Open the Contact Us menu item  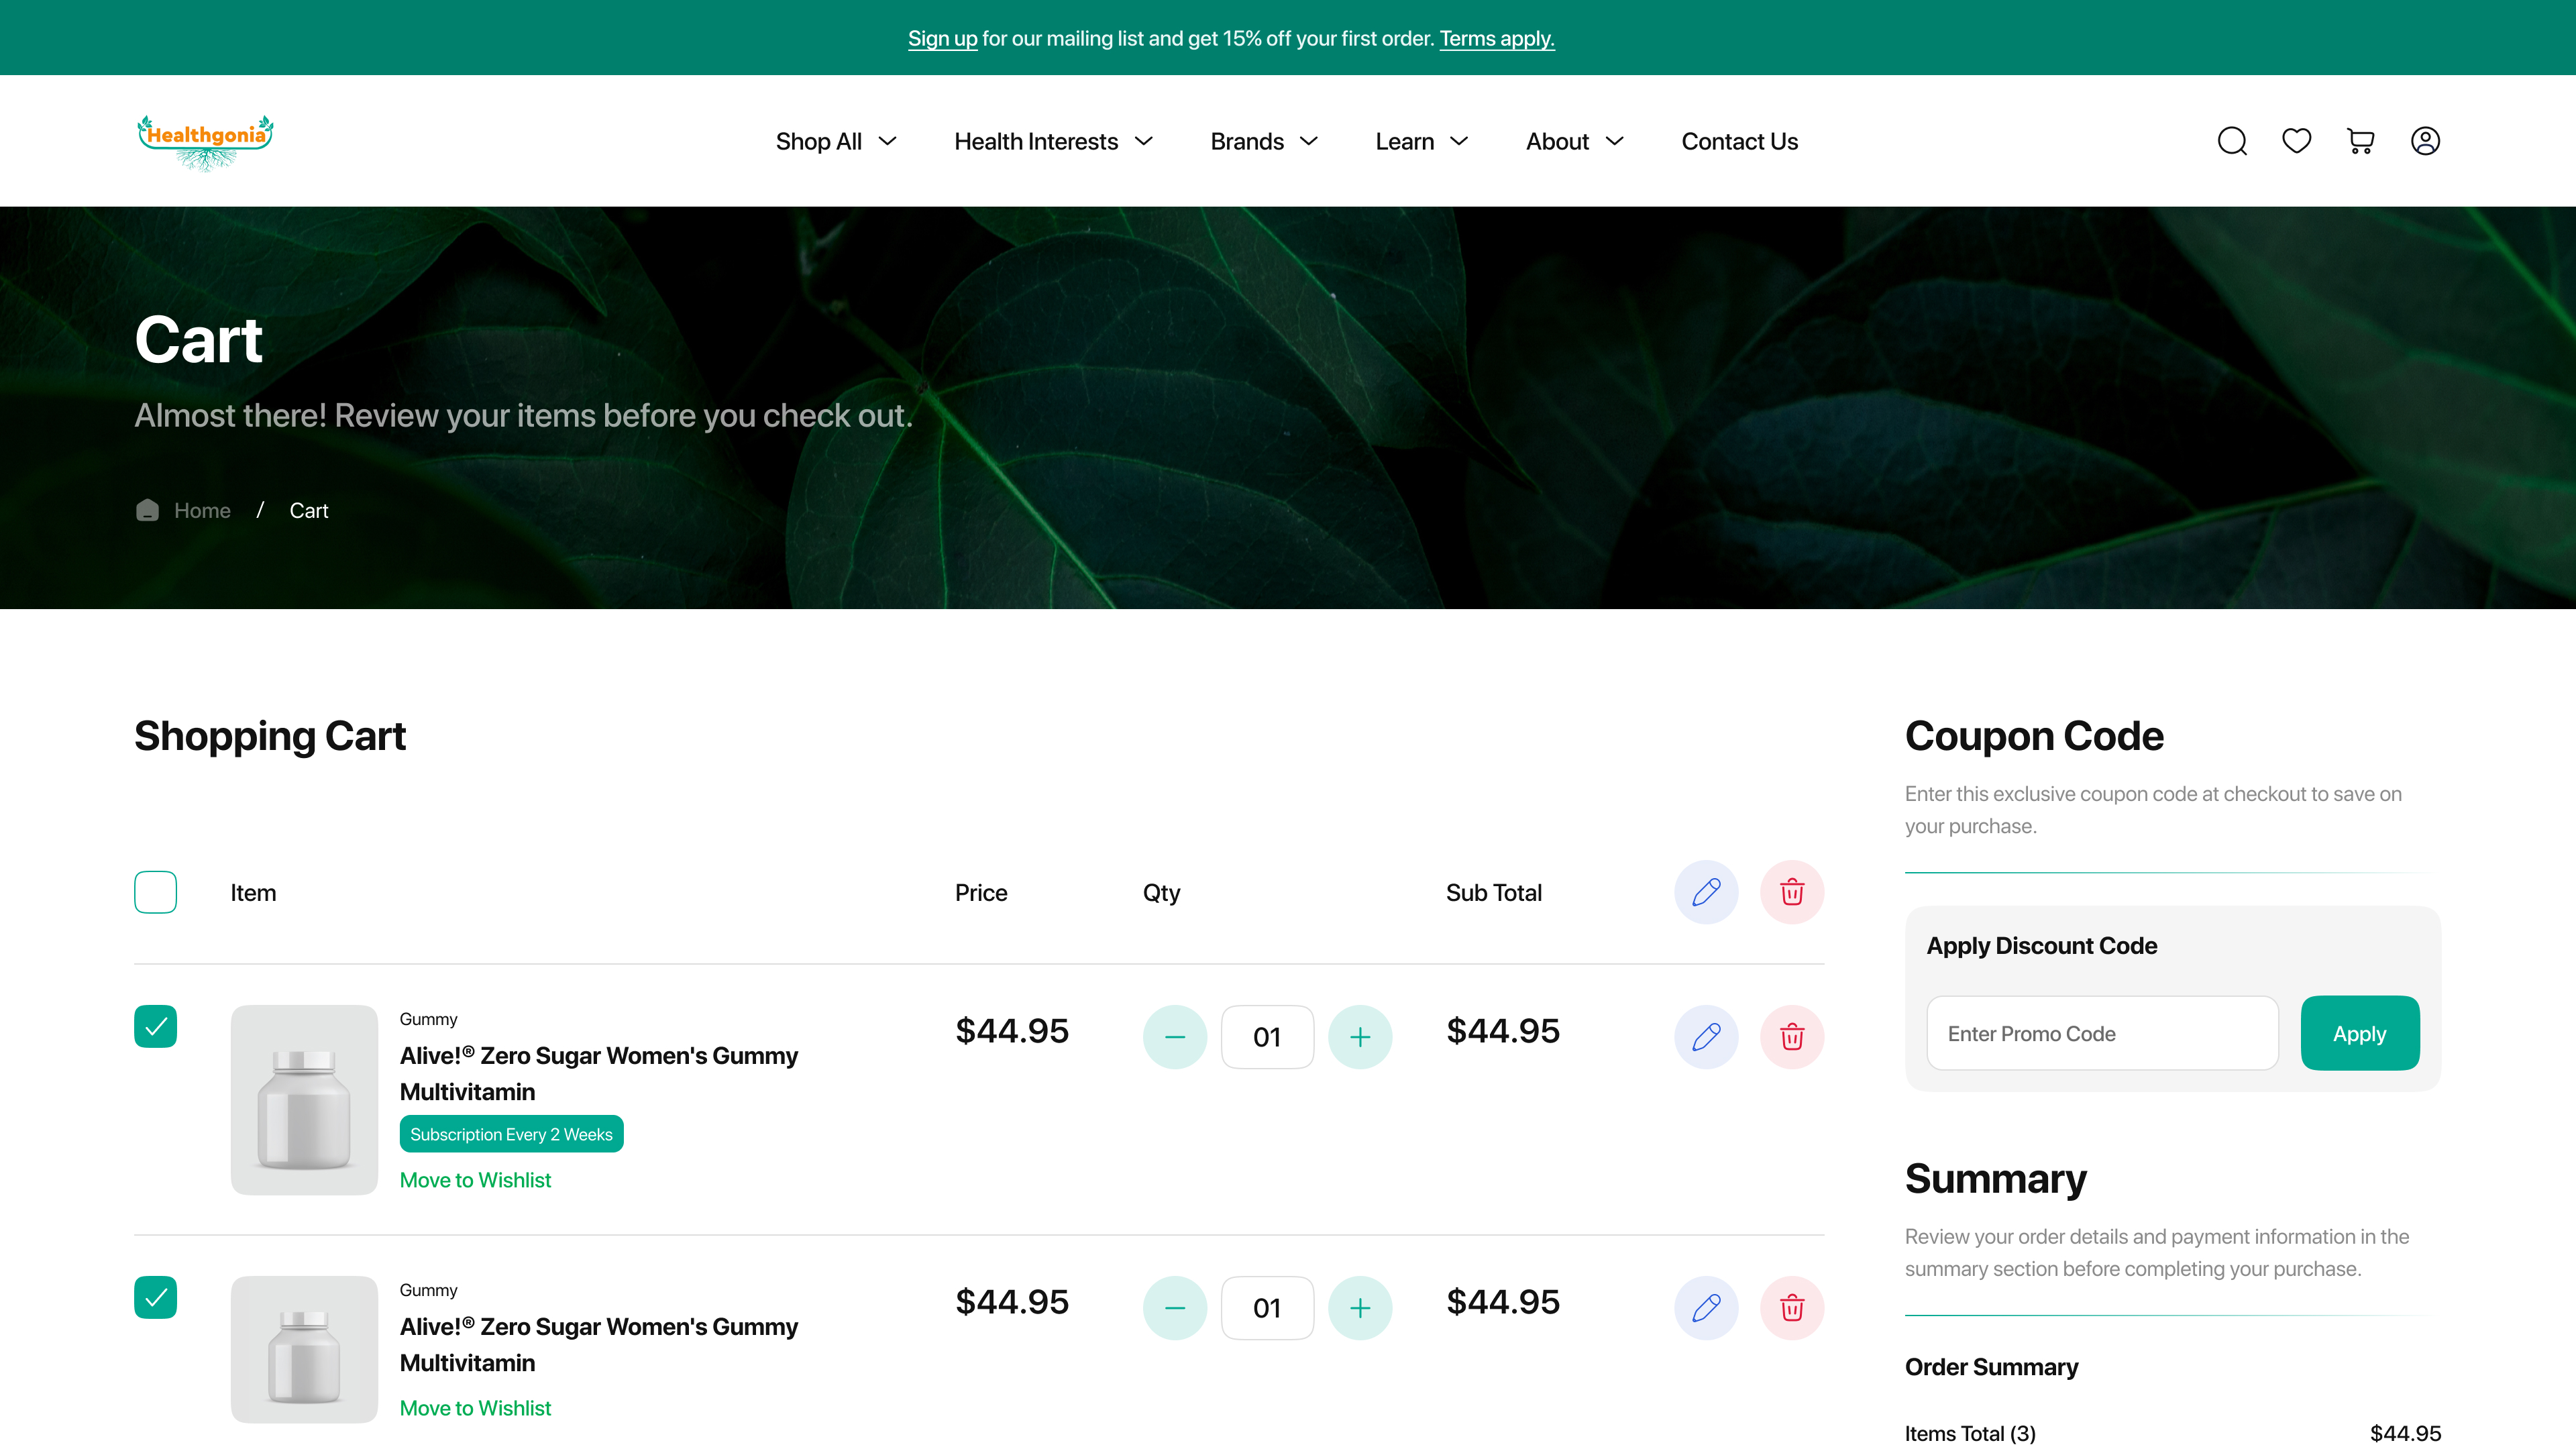[1739, 141]
